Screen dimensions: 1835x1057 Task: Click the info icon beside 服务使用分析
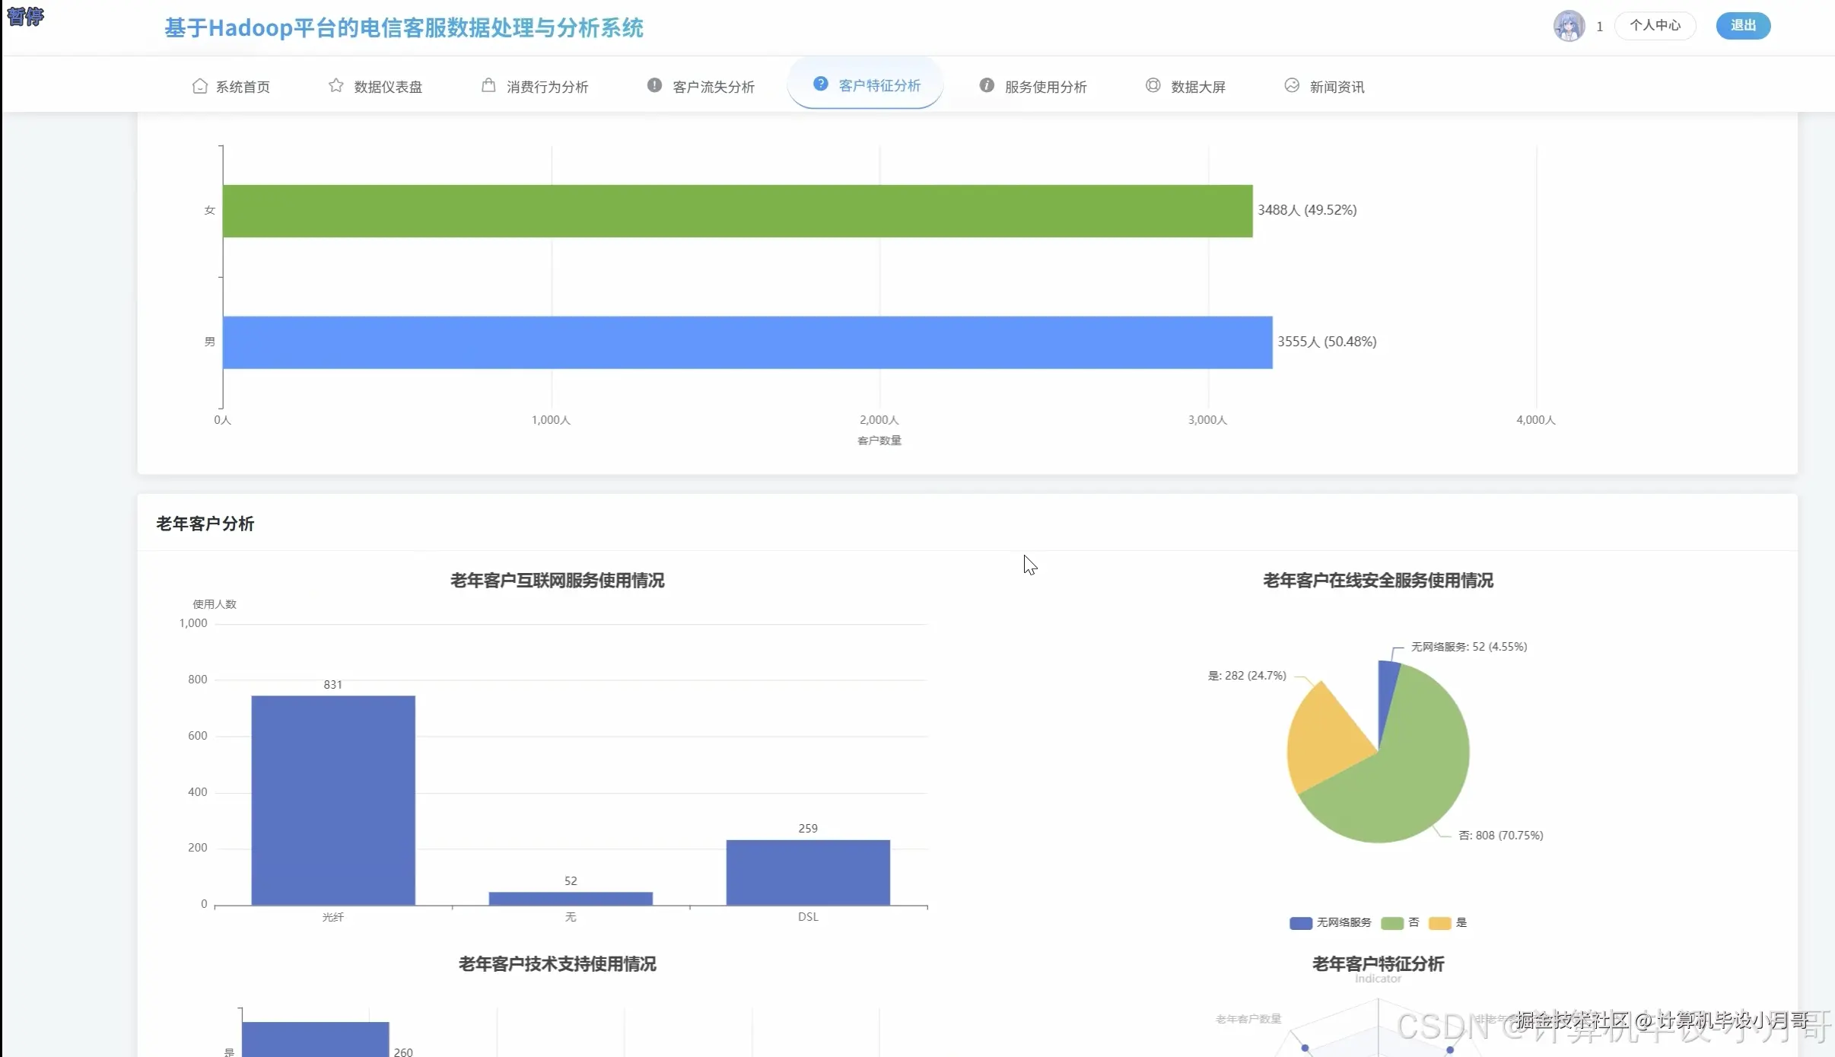pos(987,85)
